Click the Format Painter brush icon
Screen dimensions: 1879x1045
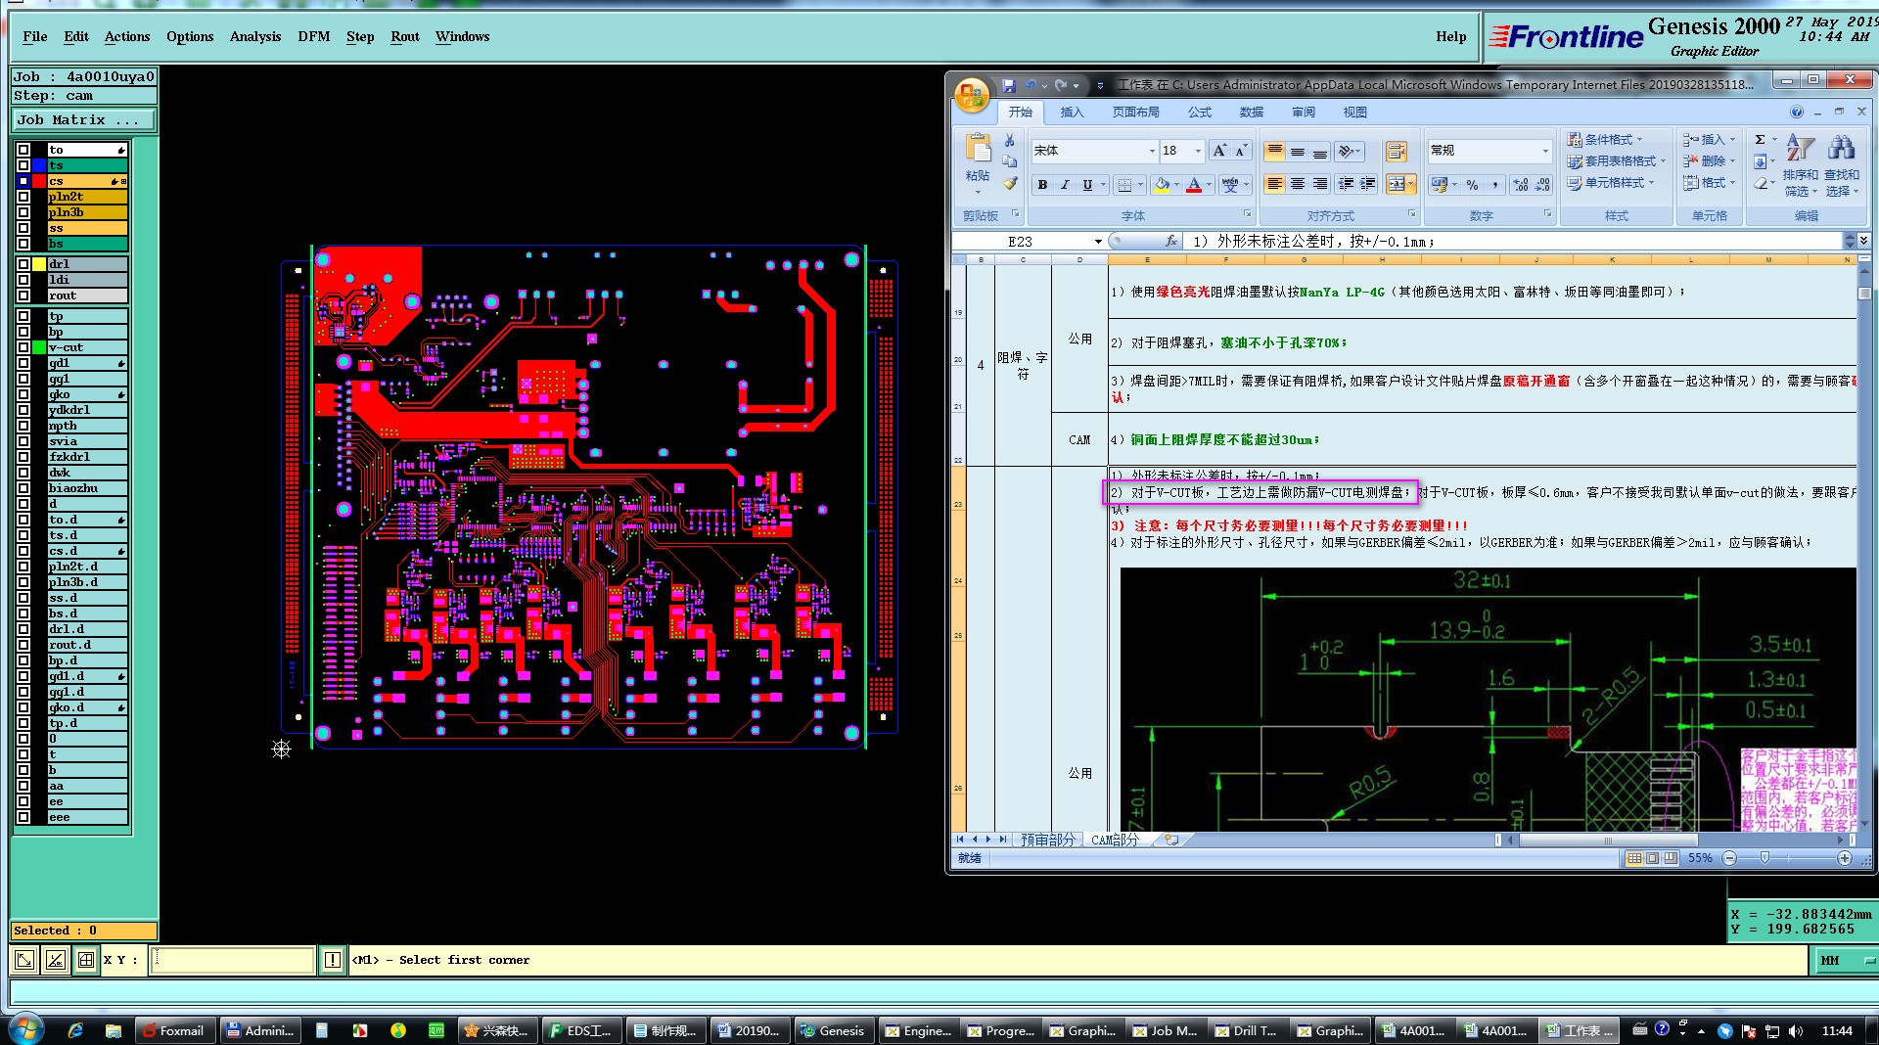click(1010, 183)
